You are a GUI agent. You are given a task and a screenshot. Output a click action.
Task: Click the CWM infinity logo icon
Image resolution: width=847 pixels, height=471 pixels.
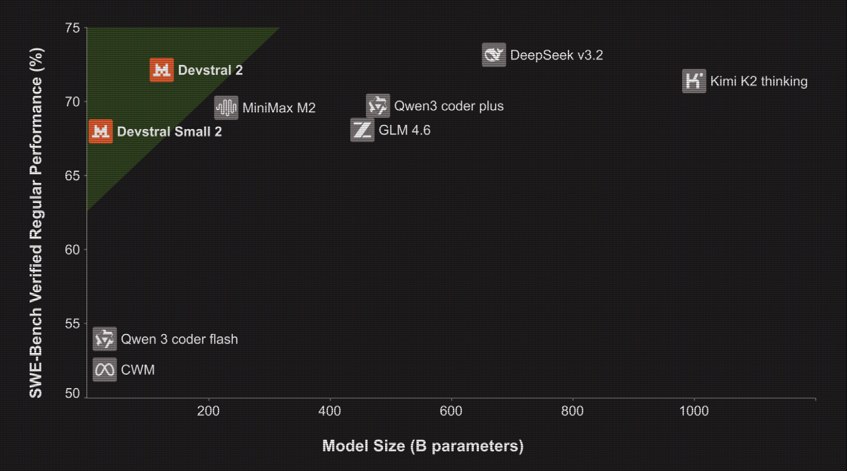click(x=105, y=370)
